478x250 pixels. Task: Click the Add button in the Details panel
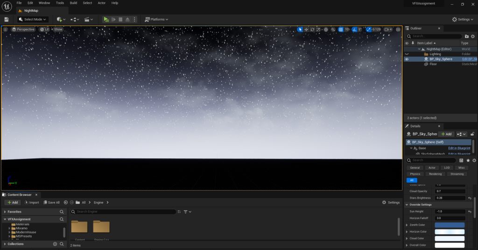(446, 134)
